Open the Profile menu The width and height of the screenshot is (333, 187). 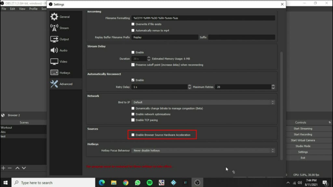coord(33,9)
